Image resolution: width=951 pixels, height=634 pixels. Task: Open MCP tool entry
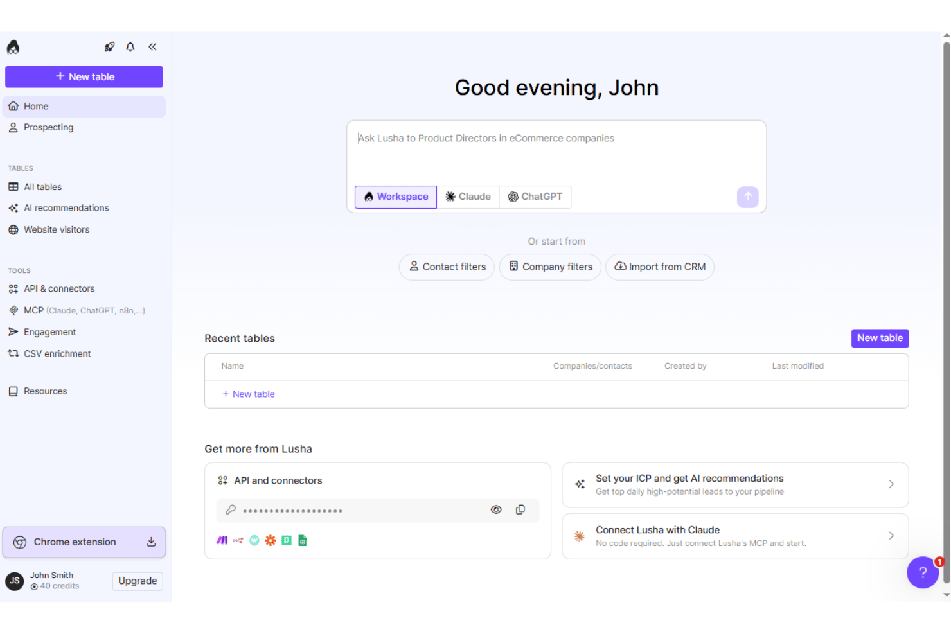tap(84, 311)
